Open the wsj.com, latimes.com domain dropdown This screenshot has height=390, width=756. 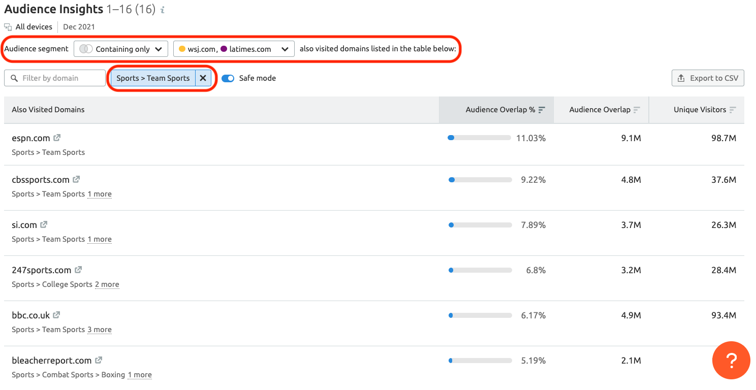coord(234,49)
